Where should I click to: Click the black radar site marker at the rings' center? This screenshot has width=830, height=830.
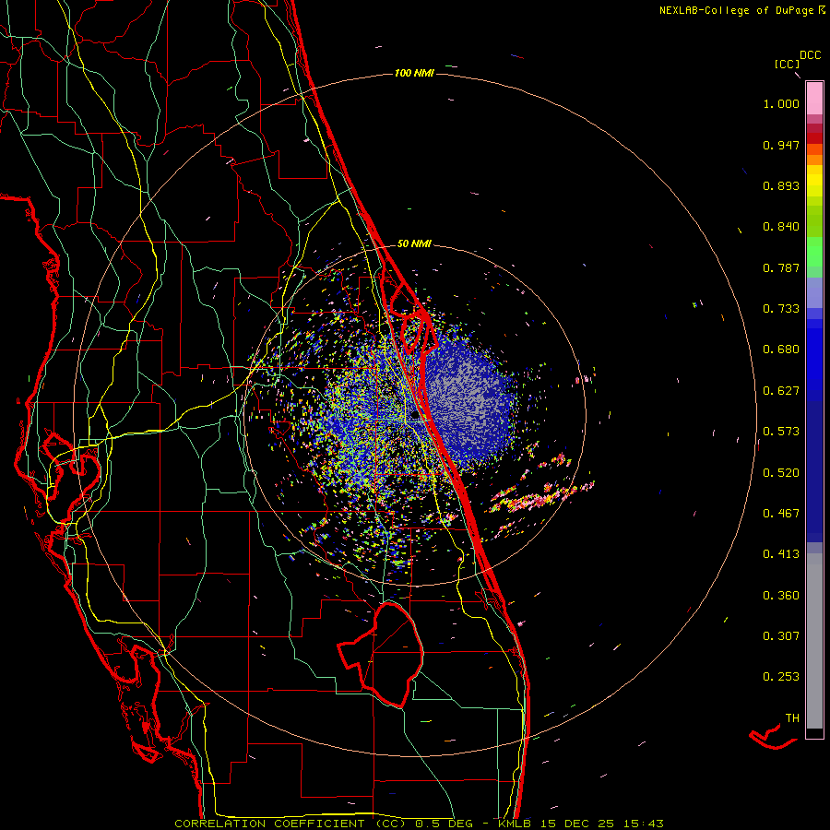pos(414,416)
